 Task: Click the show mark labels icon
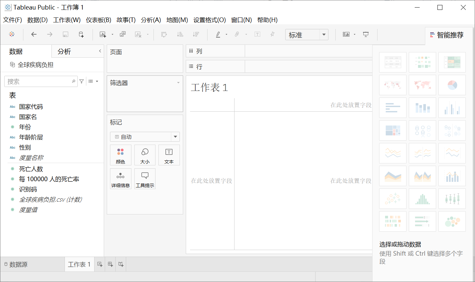[257, 34]
